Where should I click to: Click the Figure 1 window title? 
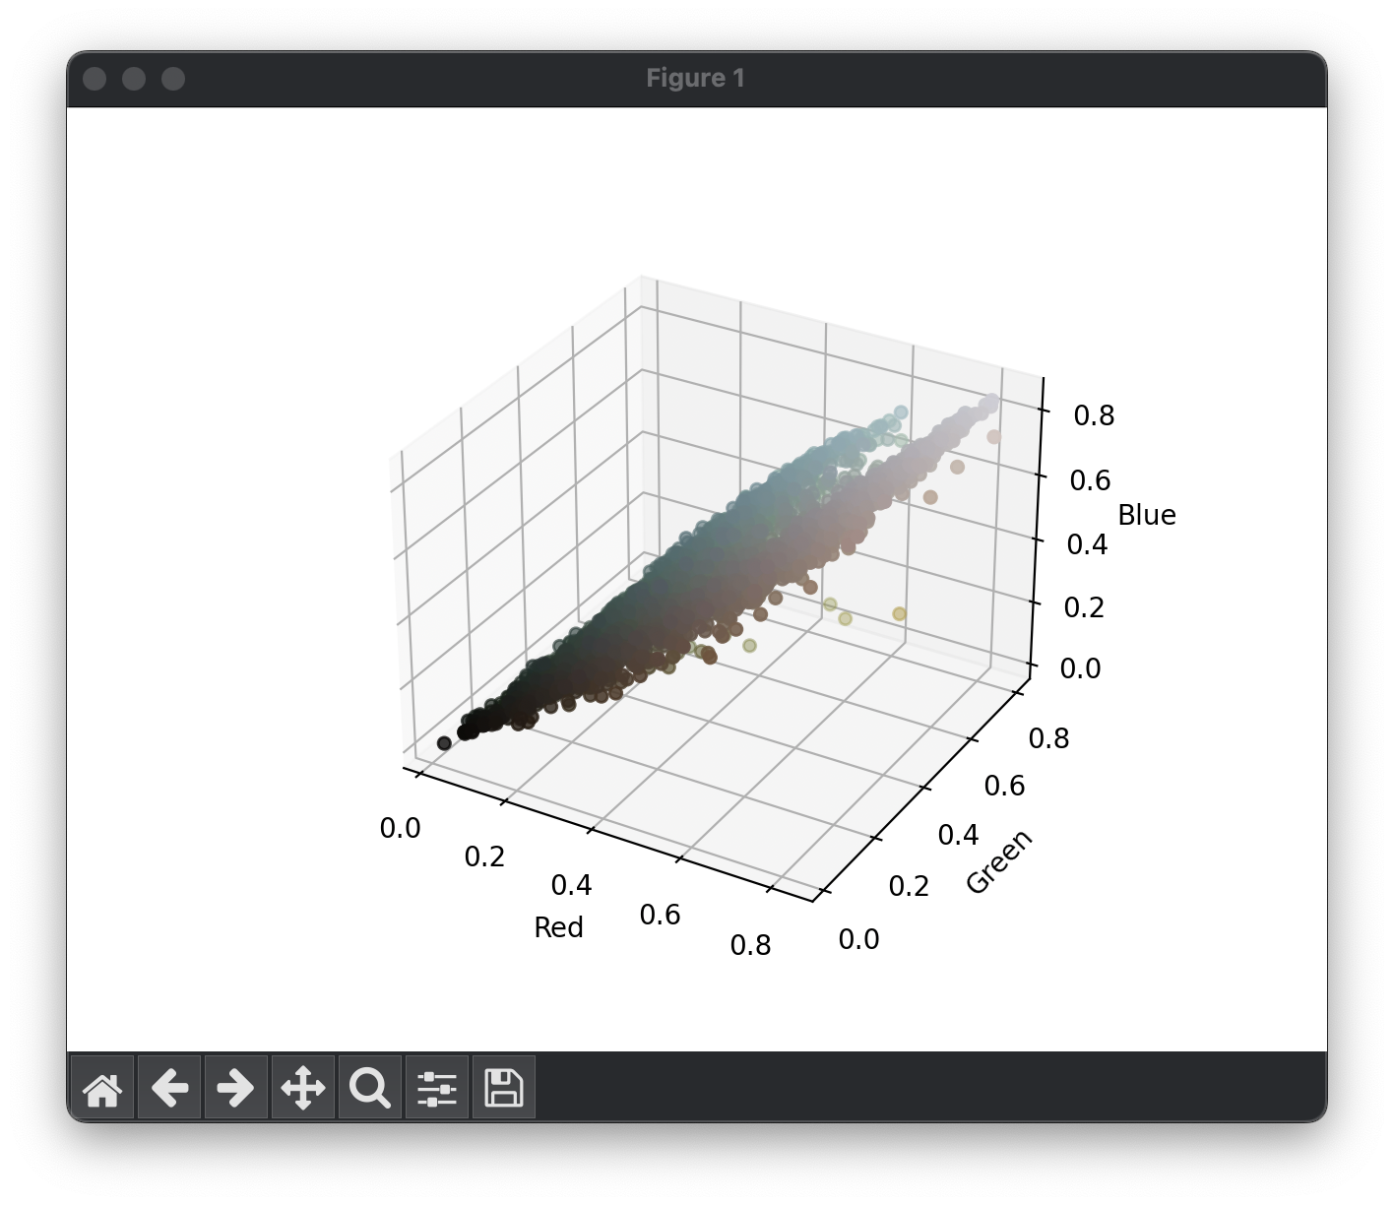click(696, 79)
